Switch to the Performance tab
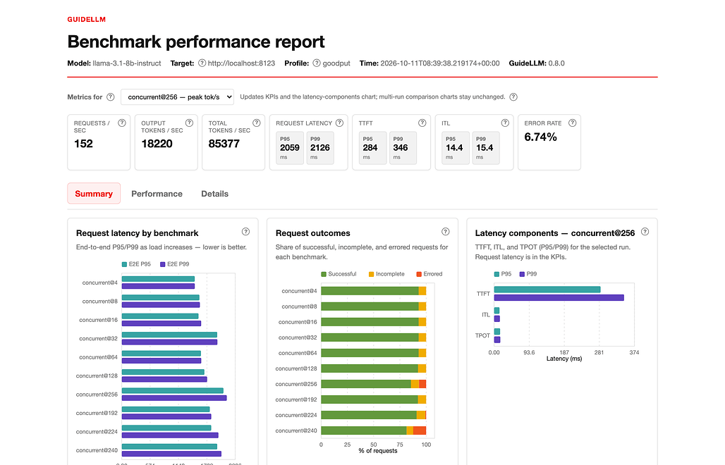The image size is (725, 465). tap(157, 194)
